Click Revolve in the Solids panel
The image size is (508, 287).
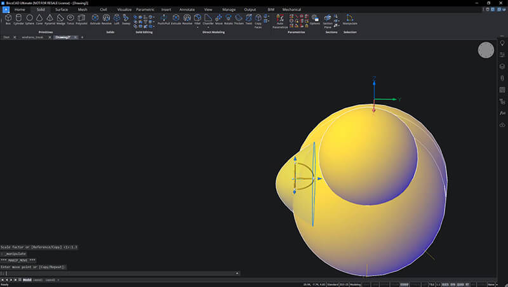(106, 19)
